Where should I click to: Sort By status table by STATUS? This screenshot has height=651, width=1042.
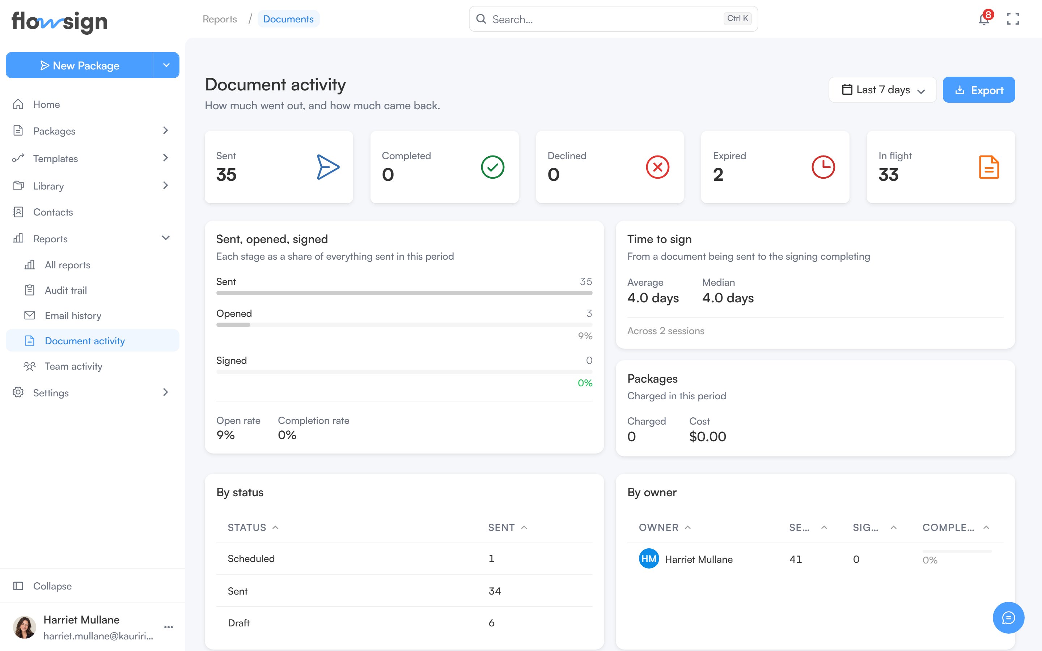pos(253,527)
